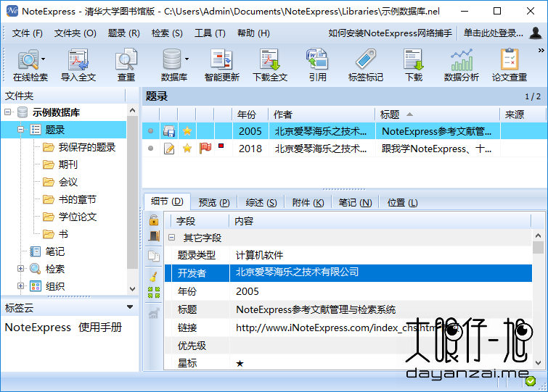548x392 pixels.
Task: Click 单击此处登录 login link
Action: pos(493,33)
